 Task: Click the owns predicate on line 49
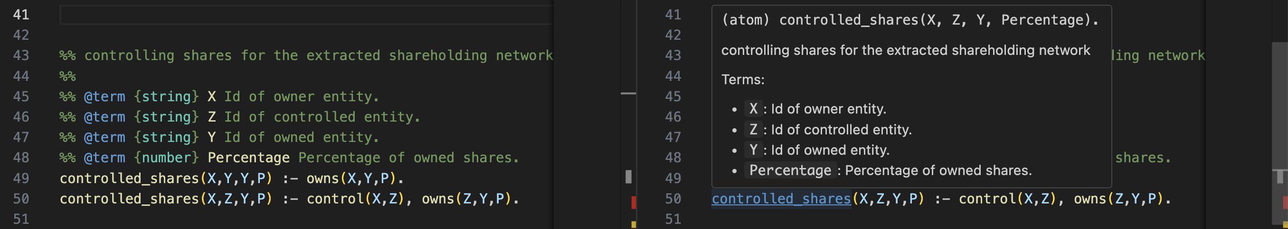[x=322, y=178]
